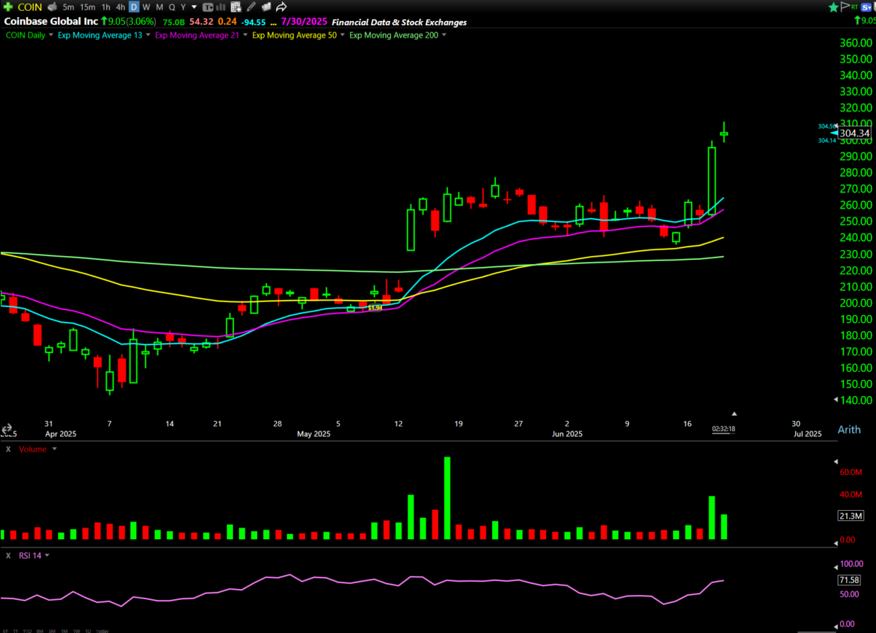Switch to 5m time frame
Screen dimensions: 876x633
click(x=68, y=7)
